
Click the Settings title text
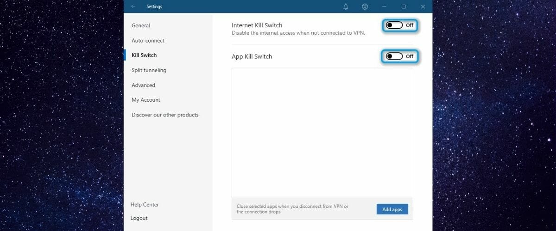(154, 6)
